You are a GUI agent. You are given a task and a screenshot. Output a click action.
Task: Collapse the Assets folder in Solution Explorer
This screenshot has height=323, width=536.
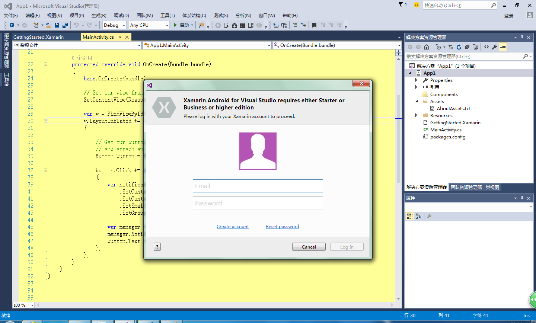[416, 101]
